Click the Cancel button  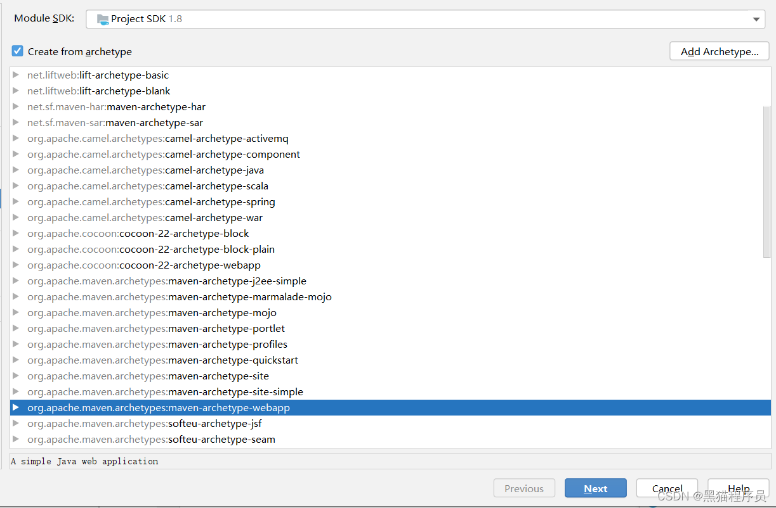pyautogui.click(x=667, y=488)
